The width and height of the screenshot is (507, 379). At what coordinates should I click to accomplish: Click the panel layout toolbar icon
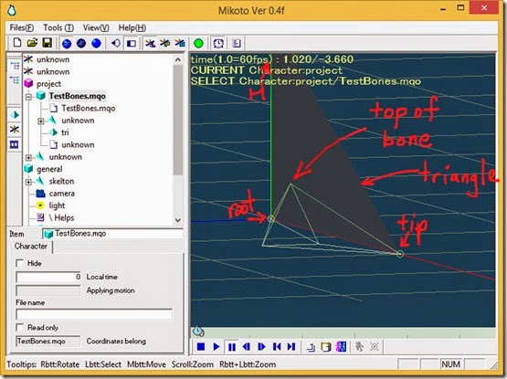[x=132, y=43]
